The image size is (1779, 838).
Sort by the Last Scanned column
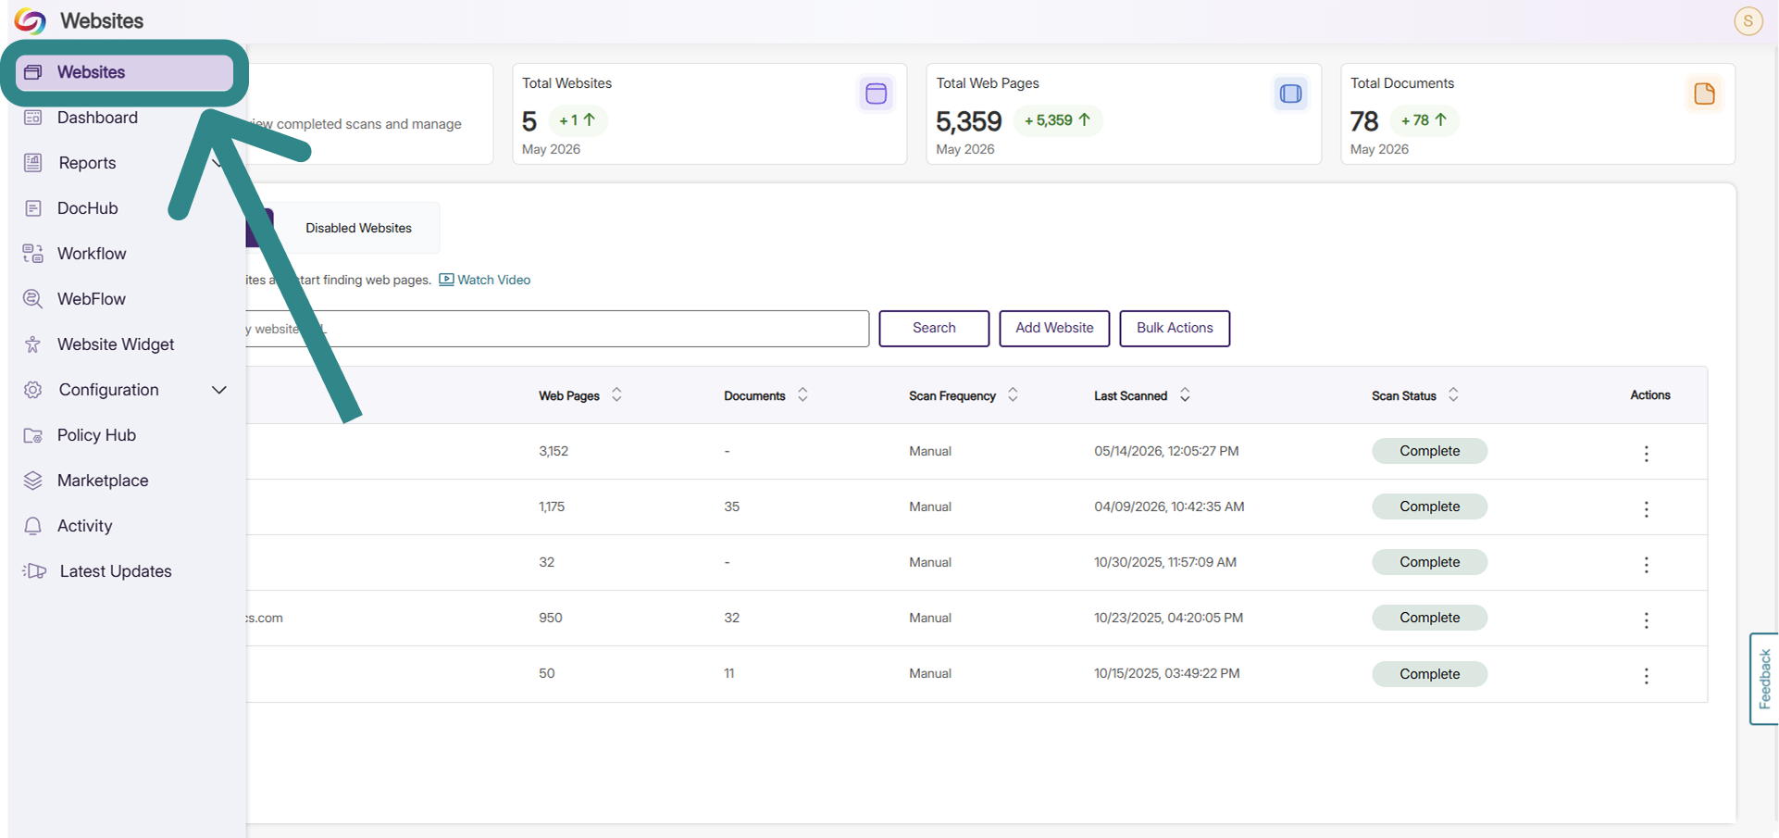coord(1185,395)
